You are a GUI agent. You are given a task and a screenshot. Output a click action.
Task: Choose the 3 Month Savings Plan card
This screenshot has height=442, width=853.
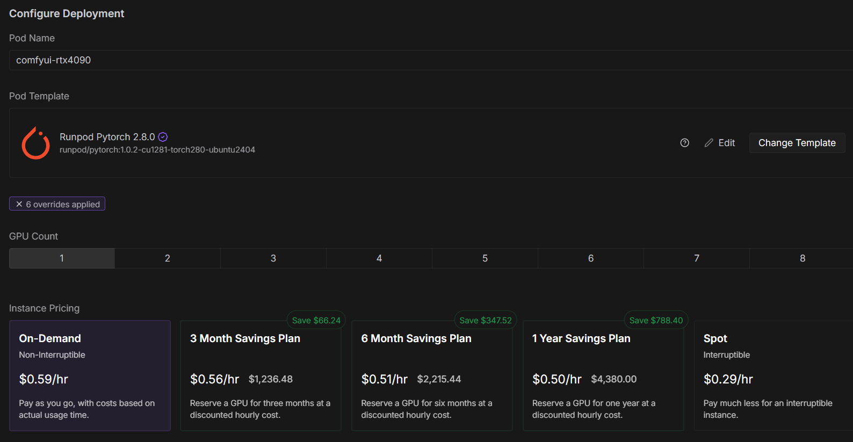(x=261, y=375)
